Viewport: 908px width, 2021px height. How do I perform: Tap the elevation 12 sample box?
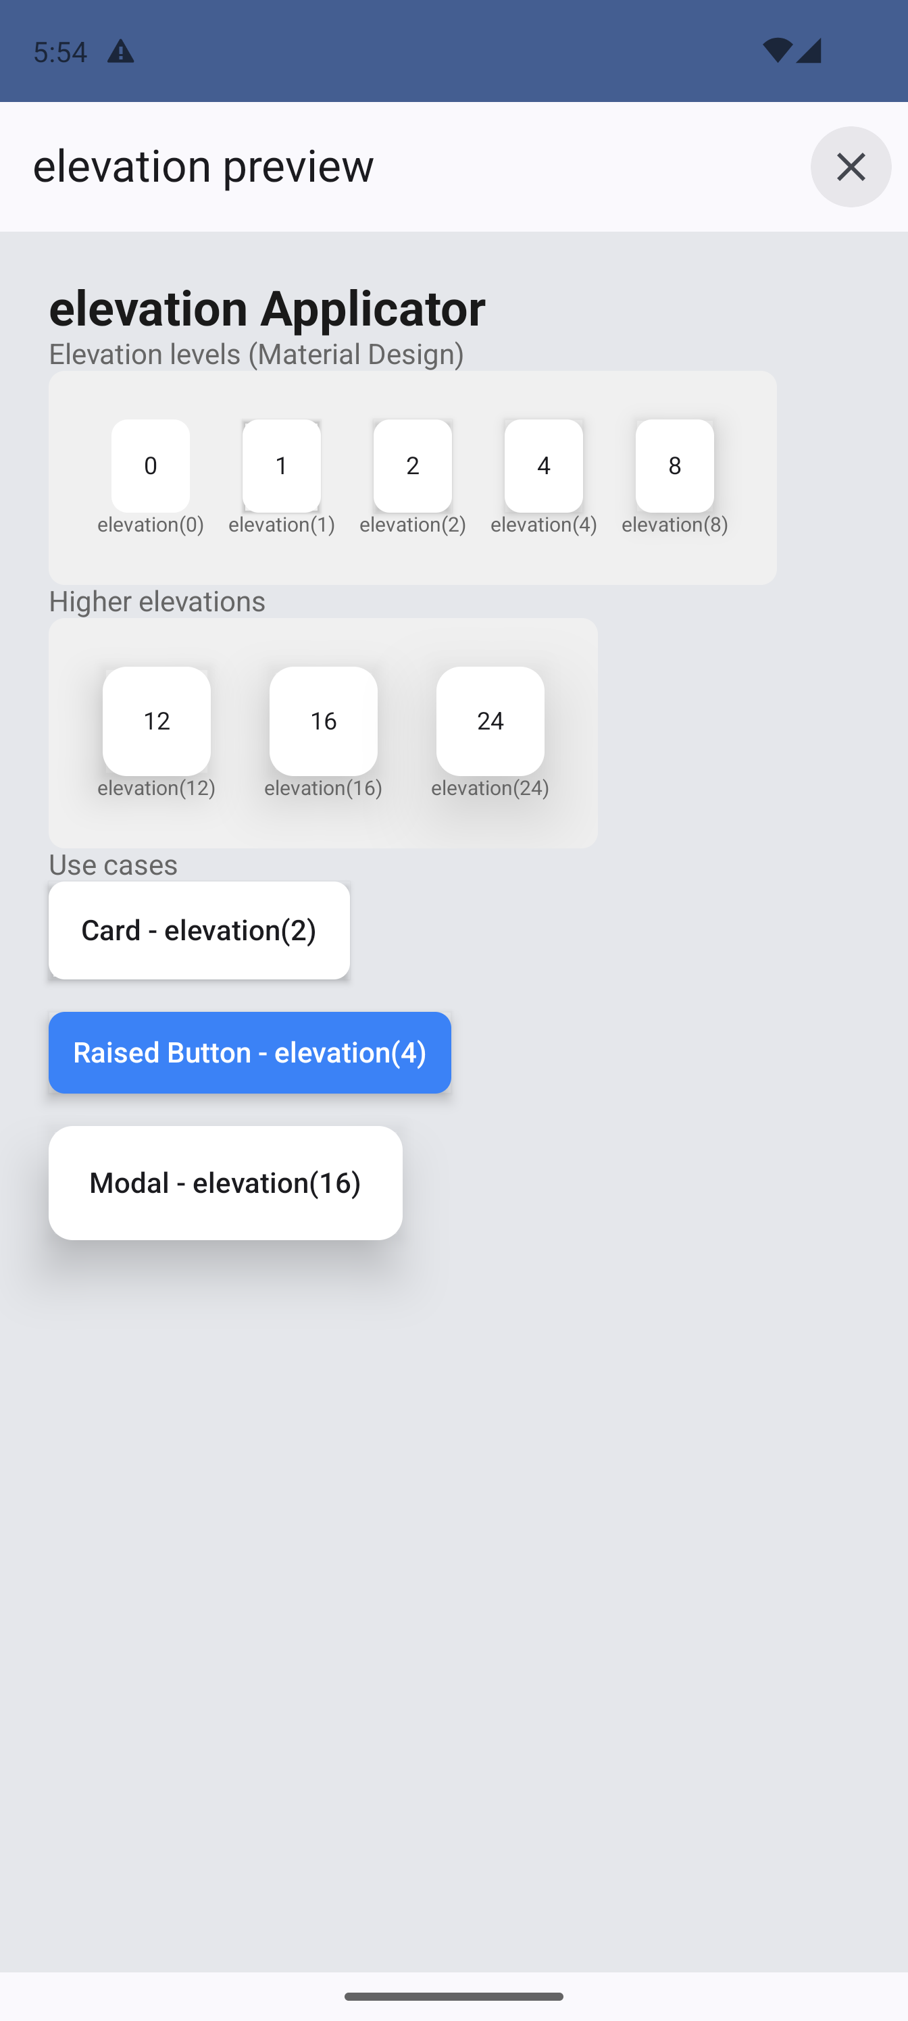pos(156,720)
